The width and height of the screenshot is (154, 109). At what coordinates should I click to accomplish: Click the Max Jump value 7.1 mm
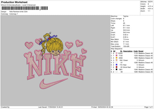coord(126,44)
